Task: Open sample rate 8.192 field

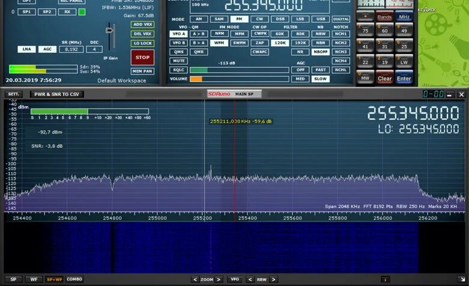Action: [71, 49]
